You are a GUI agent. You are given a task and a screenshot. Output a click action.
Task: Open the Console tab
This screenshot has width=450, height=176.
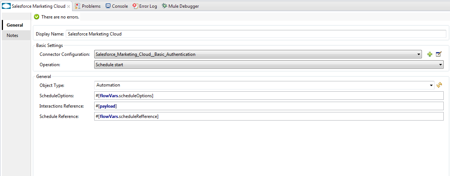[x=120, y=6]
